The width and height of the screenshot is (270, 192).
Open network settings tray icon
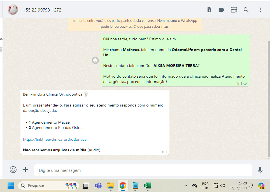coord(216,186)
